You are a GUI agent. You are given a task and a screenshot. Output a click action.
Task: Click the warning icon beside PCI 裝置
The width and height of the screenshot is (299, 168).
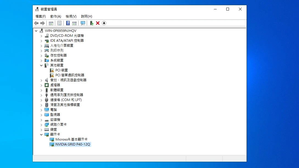52,70
